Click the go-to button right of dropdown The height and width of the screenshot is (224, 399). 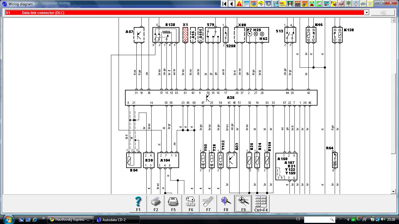click(383, 13)
